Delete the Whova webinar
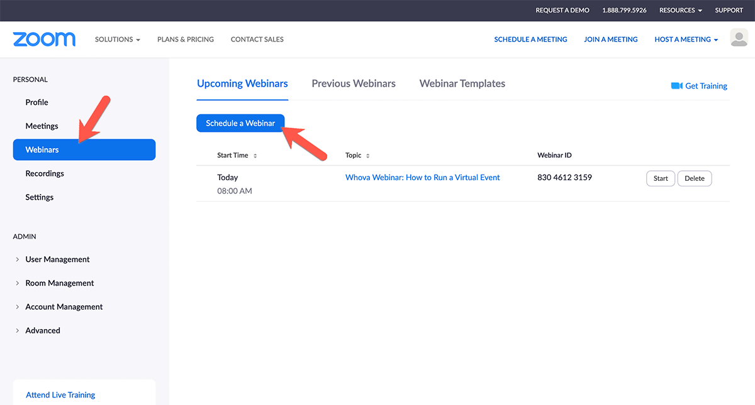 (x=695, y=178)
